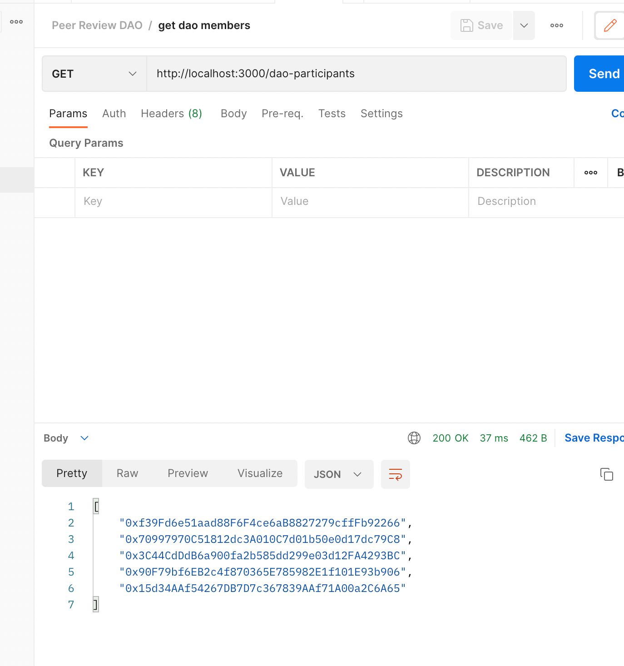Select the Raw view
This screenshot has height=666, width=624.
click(127, 473)
